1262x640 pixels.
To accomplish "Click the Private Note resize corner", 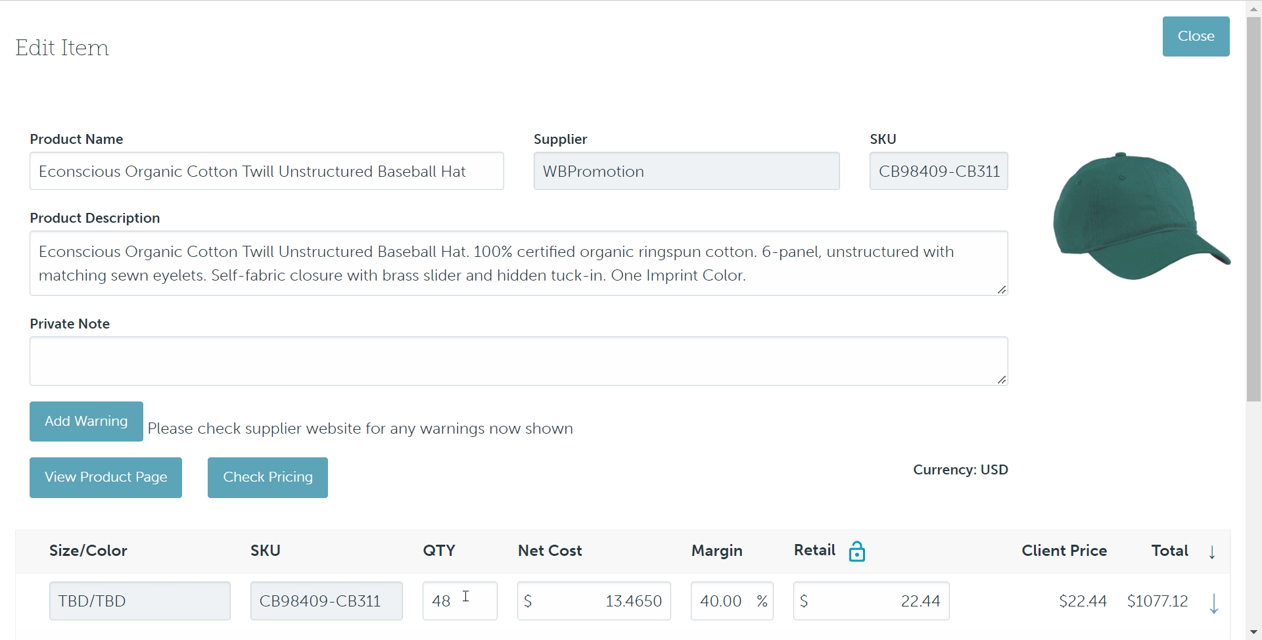I will click(1001, 379).
